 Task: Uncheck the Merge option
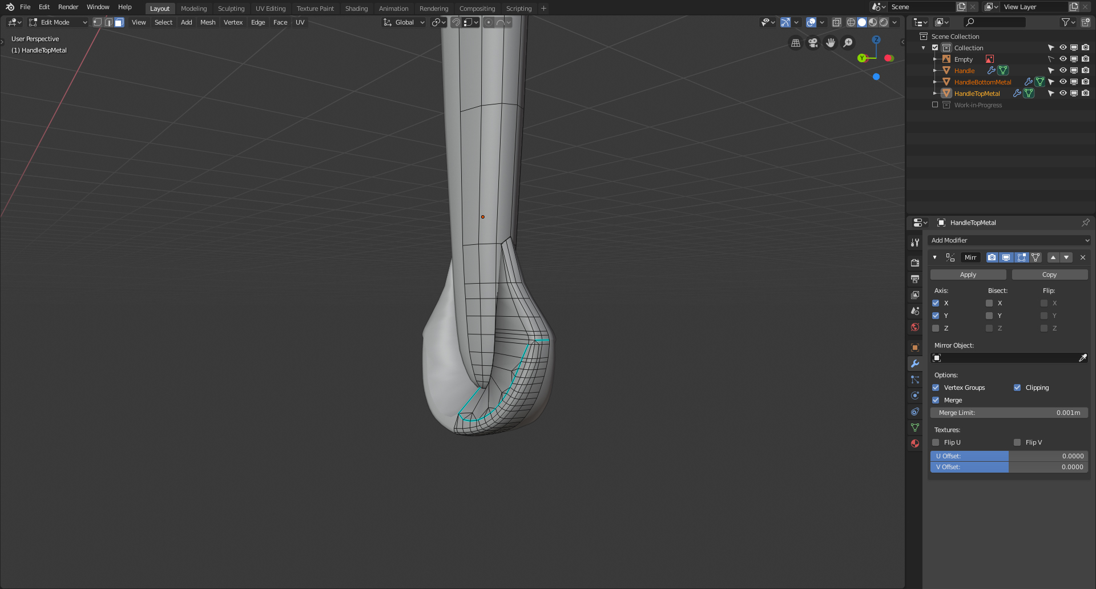coord(936,400)
